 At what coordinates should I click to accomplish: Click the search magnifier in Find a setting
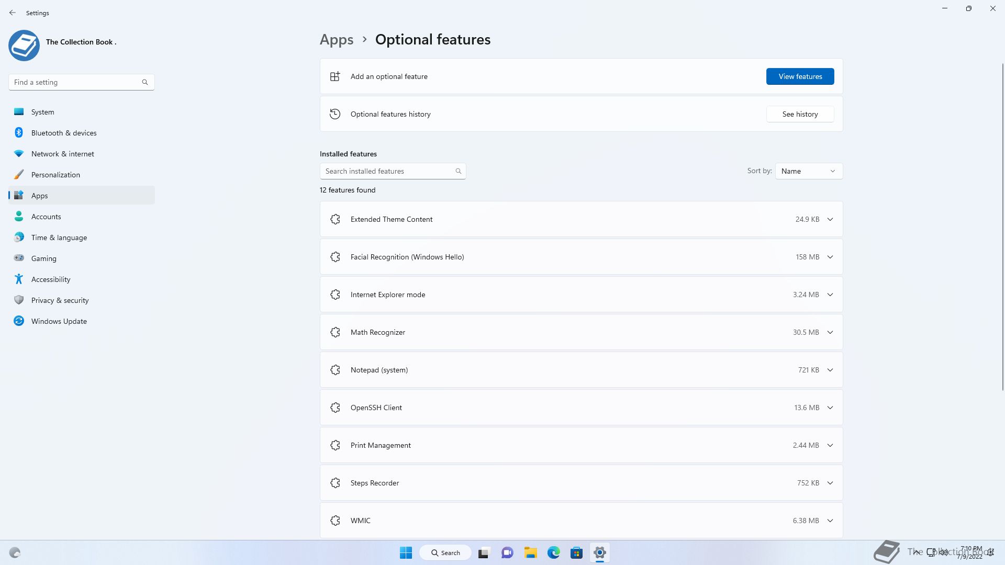pos(145,82)
